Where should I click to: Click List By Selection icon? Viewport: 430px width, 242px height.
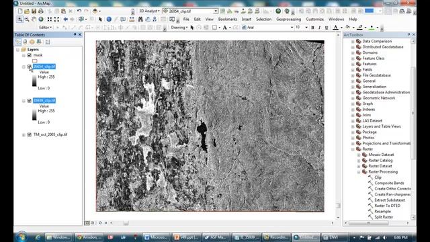tap(39, 42)
